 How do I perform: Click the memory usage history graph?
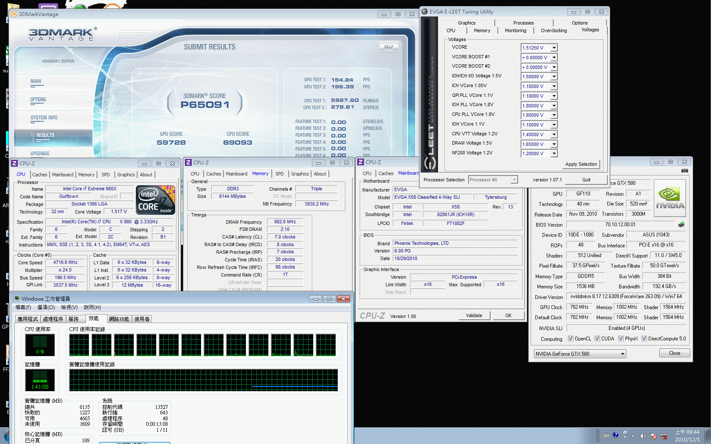[204, 380]
